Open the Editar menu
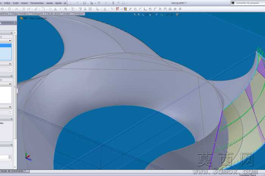Screen dimensions: 265x176 [7, 3]
